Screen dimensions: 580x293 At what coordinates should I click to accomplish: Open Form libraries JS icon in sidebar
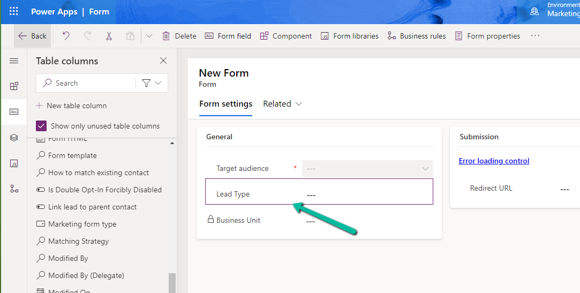tap(14, 163)
